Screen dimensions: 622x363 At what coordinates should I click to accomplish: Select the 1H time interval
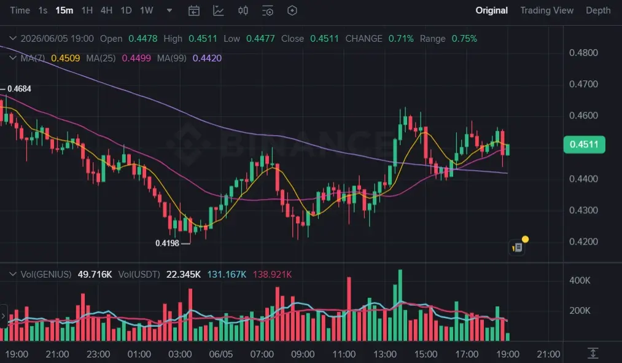[87, 10]
